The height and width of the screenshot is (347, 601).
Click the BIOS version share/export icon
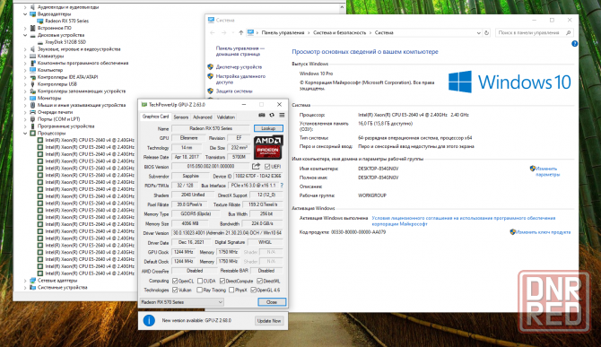256,166
